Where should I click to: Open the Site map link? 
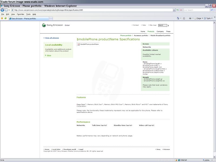tap(153, 25)
